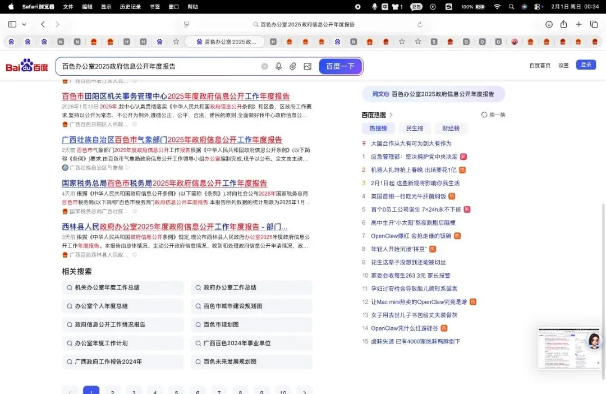Click the menu bar microphone icon
The image size is (606, 394).
coord(374,7)
